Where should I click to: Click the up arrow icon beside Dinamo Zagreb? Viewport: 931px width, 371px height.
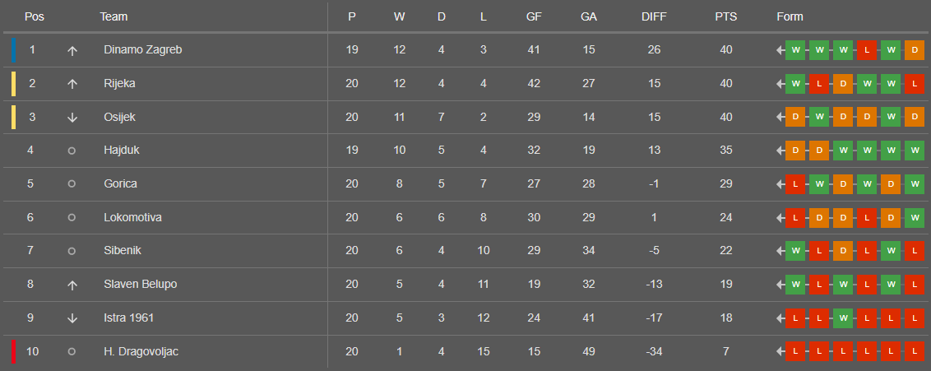(x=72, y=50)
